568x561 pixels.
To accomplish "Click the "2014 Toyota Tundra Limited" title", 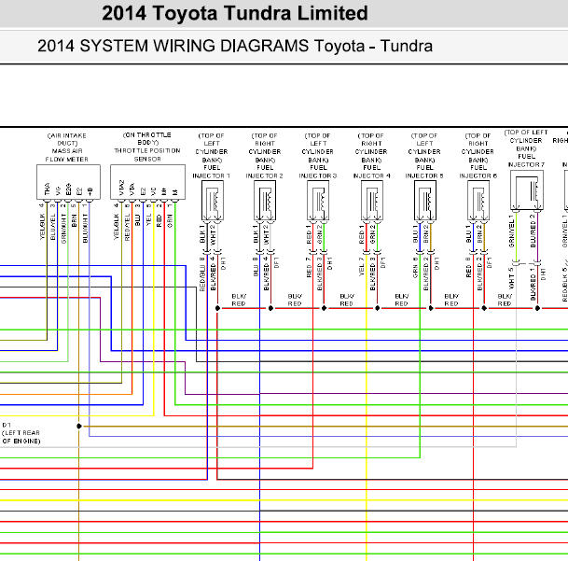I will [x=235, y=13].
